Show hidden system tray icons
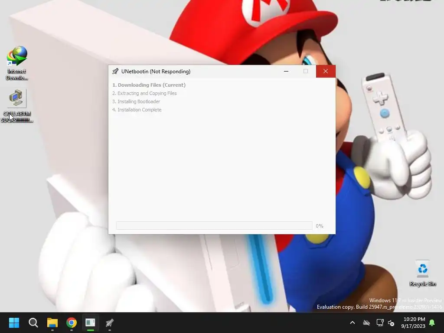444x333 pixels. [x=353, y=323]
